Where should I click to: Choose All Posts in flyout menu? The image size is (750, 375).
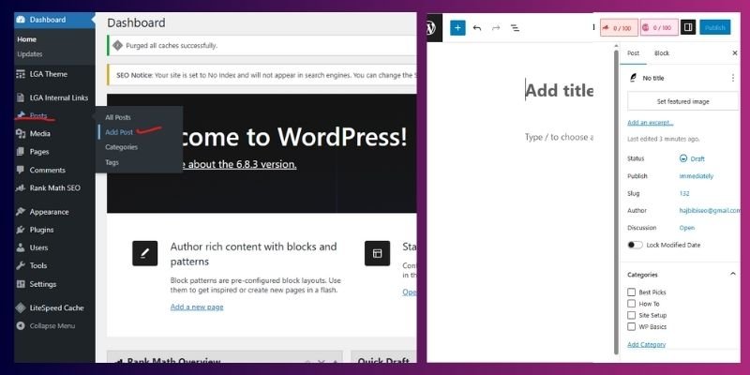pos(118,117)
